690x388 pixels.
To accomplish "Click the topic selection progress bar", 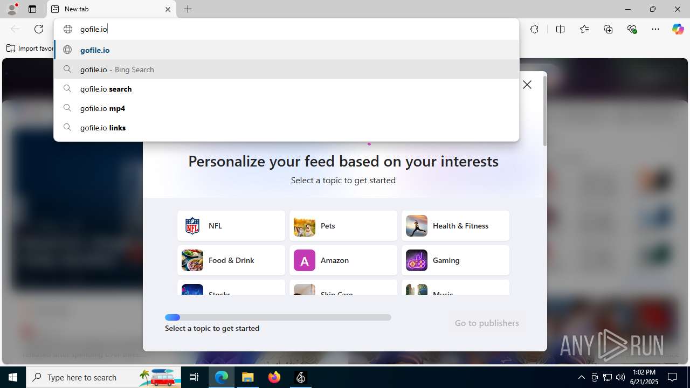I will point(278,317).
